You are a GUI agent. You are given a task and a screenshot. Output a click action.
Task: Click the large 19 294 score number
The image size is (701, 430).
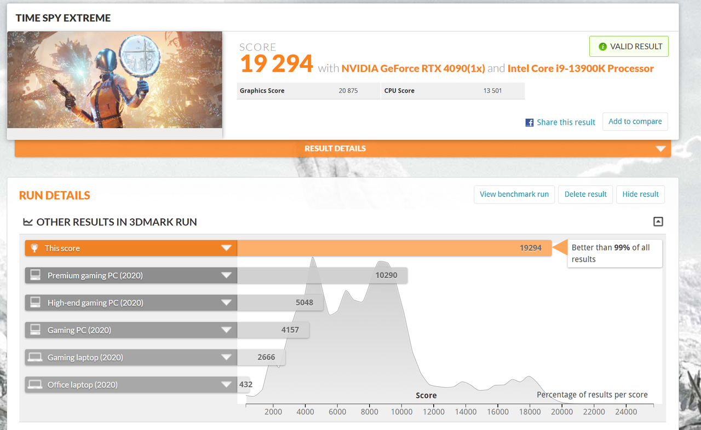click(277, 64)
